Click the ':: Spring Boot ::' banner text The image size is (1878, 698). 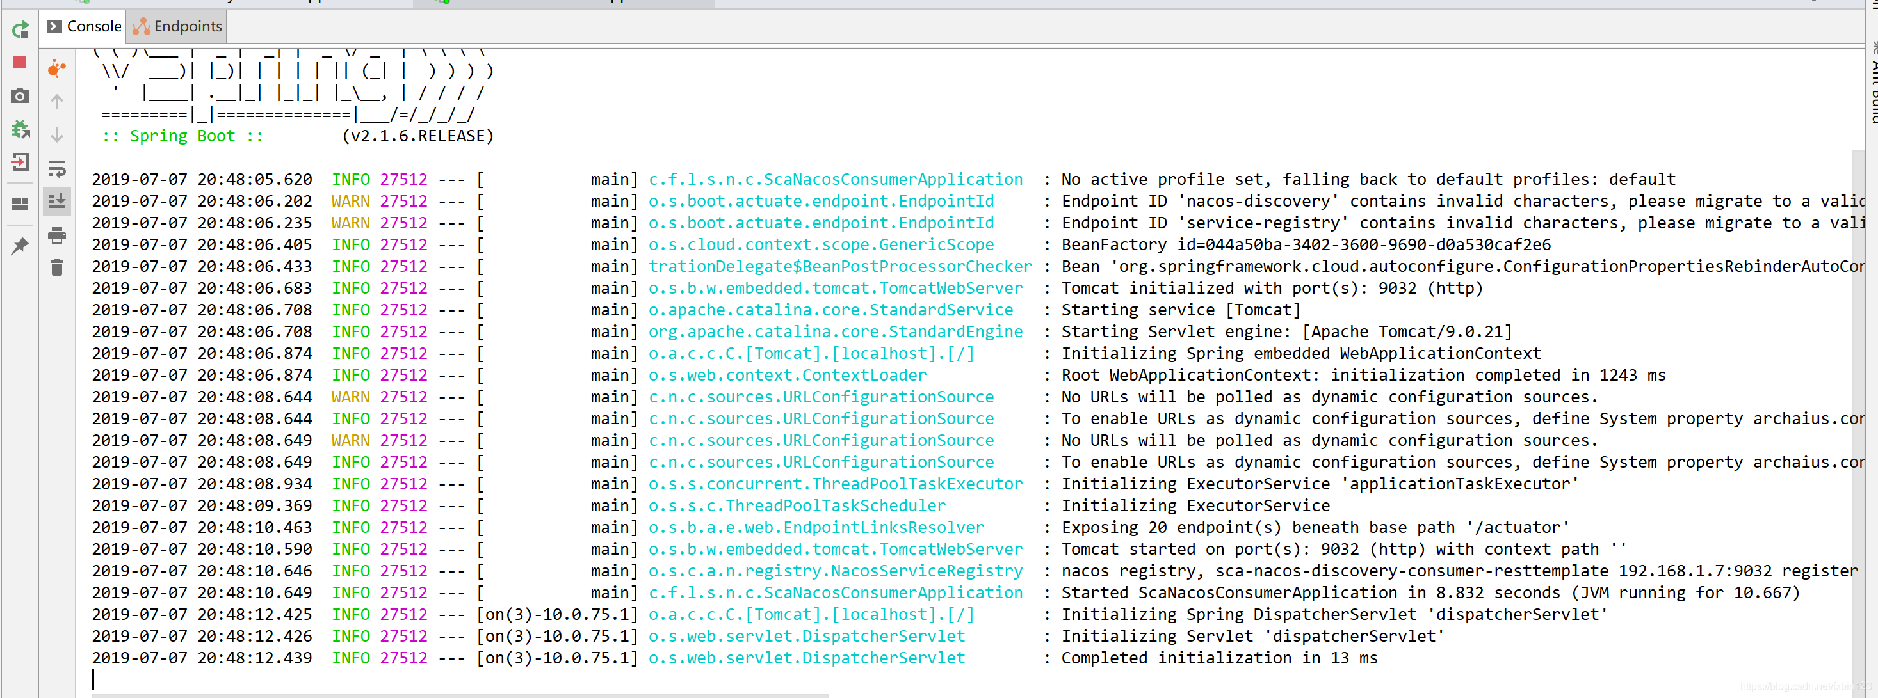pos(182,136)
